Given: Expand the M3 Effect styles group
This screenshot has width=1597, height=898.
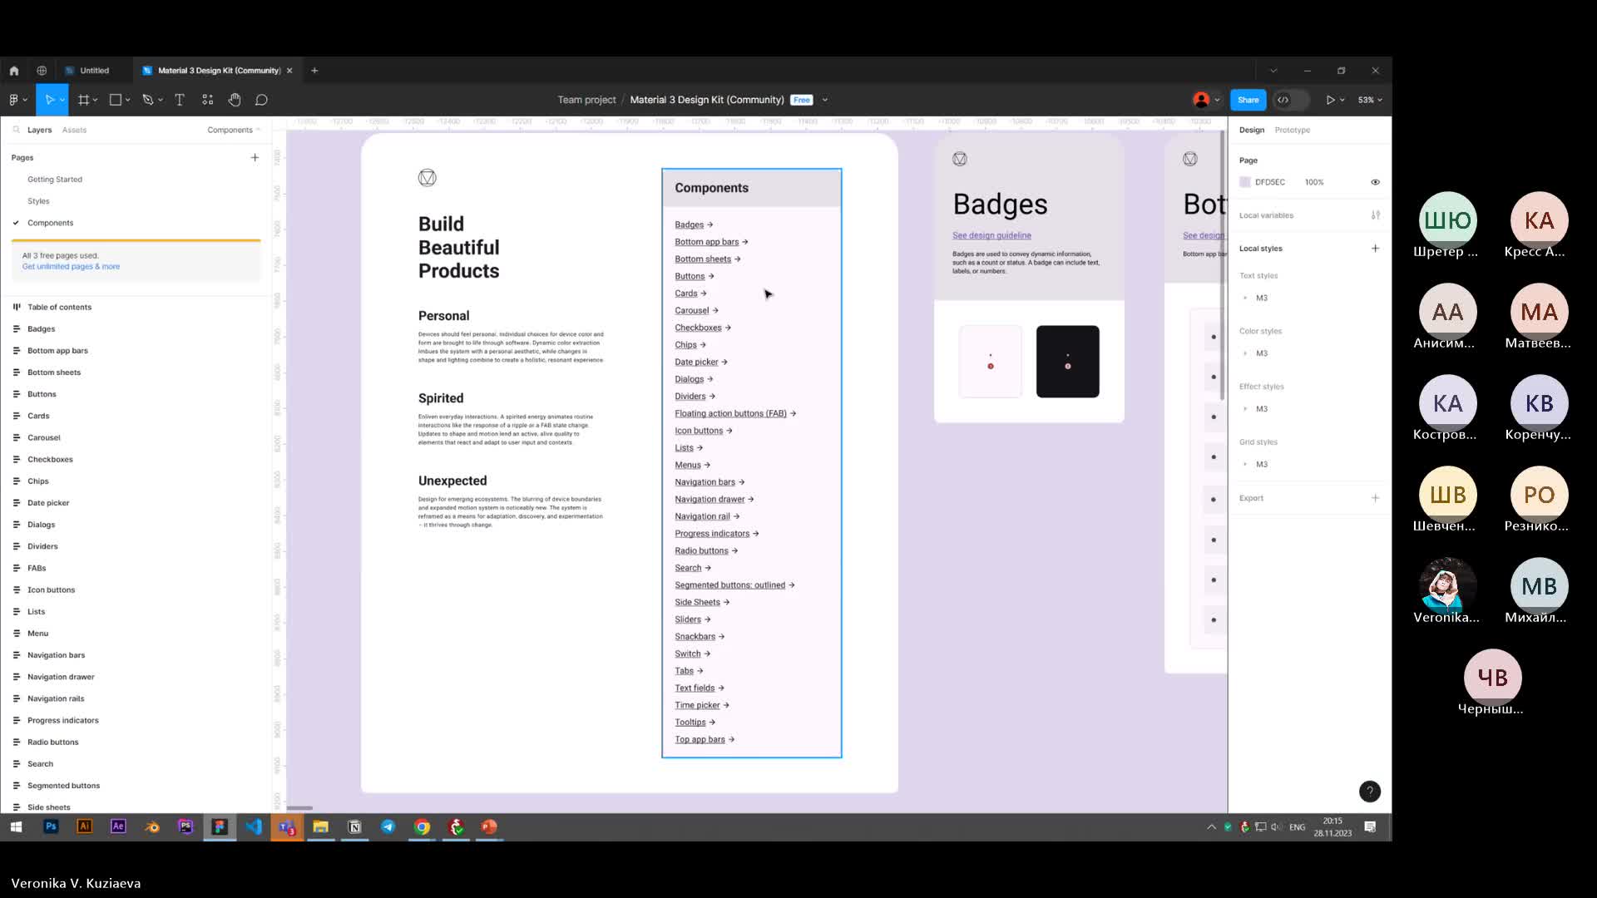Looking at the screenshot, I should [1245, 409].
